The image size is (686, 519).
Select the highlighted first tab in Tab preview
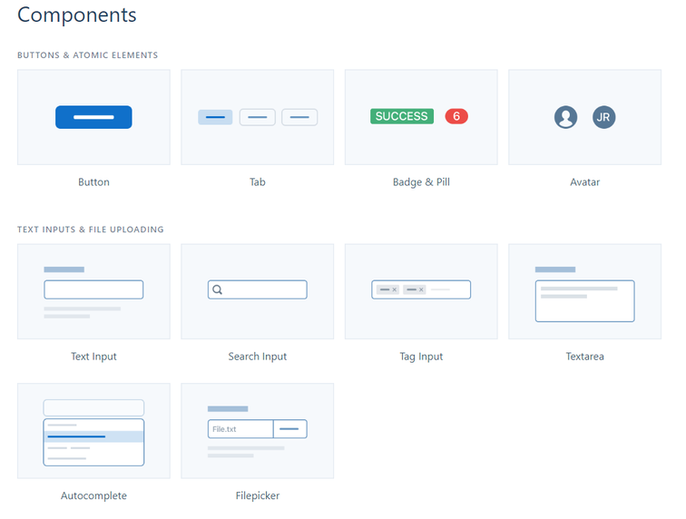tap(215, 117)
